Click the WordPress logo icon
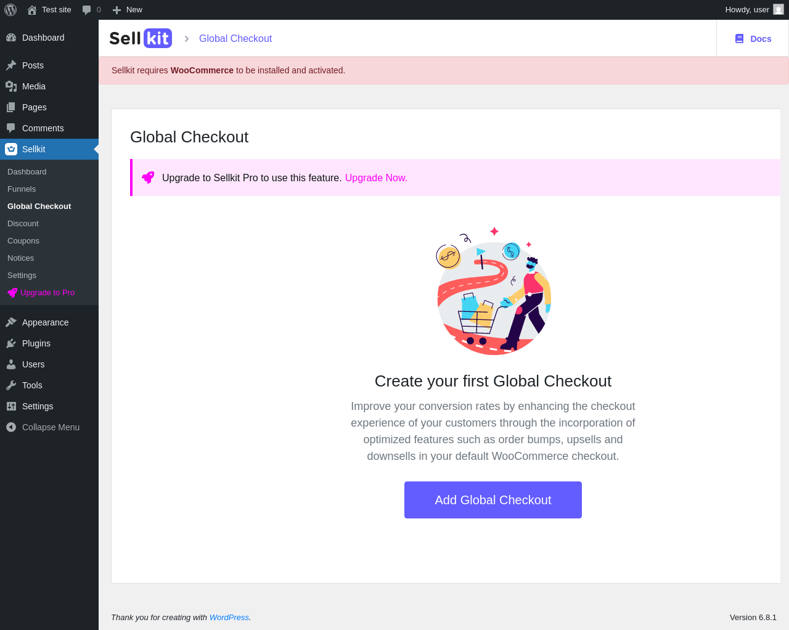 coord(10,10)
